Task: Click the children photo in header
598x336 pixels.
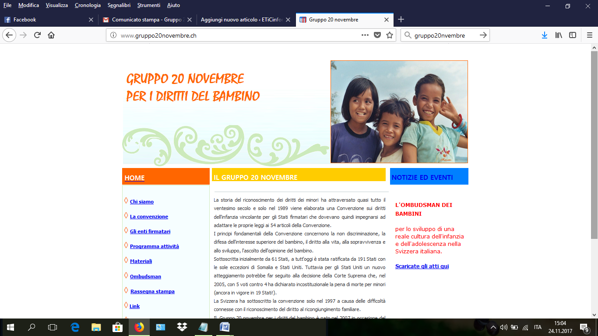Action: [x=399, y=112]
